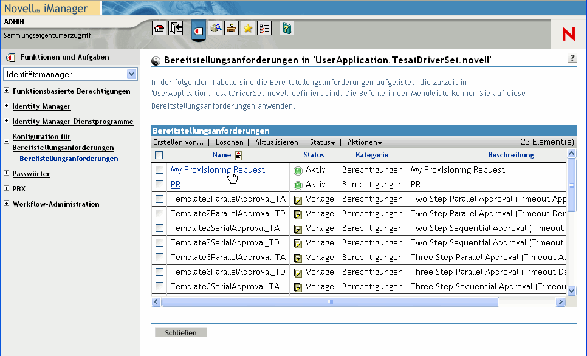Tick the checkbox for My Provisioning Request

click(159, 170)
